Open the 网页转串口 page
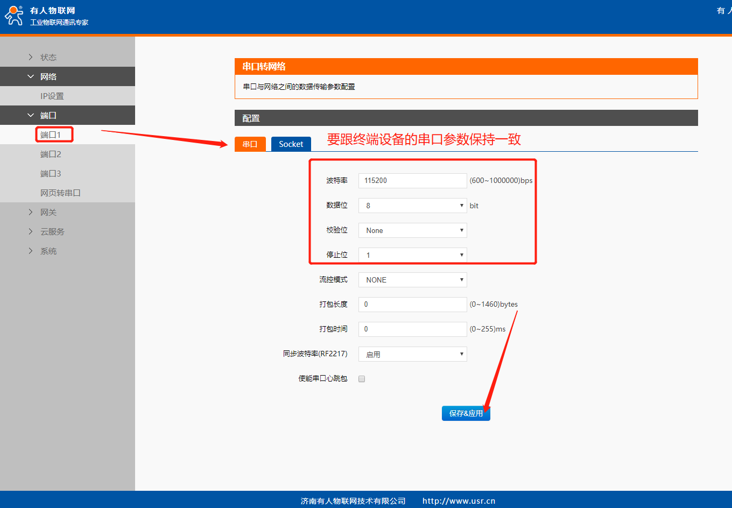 60,193
